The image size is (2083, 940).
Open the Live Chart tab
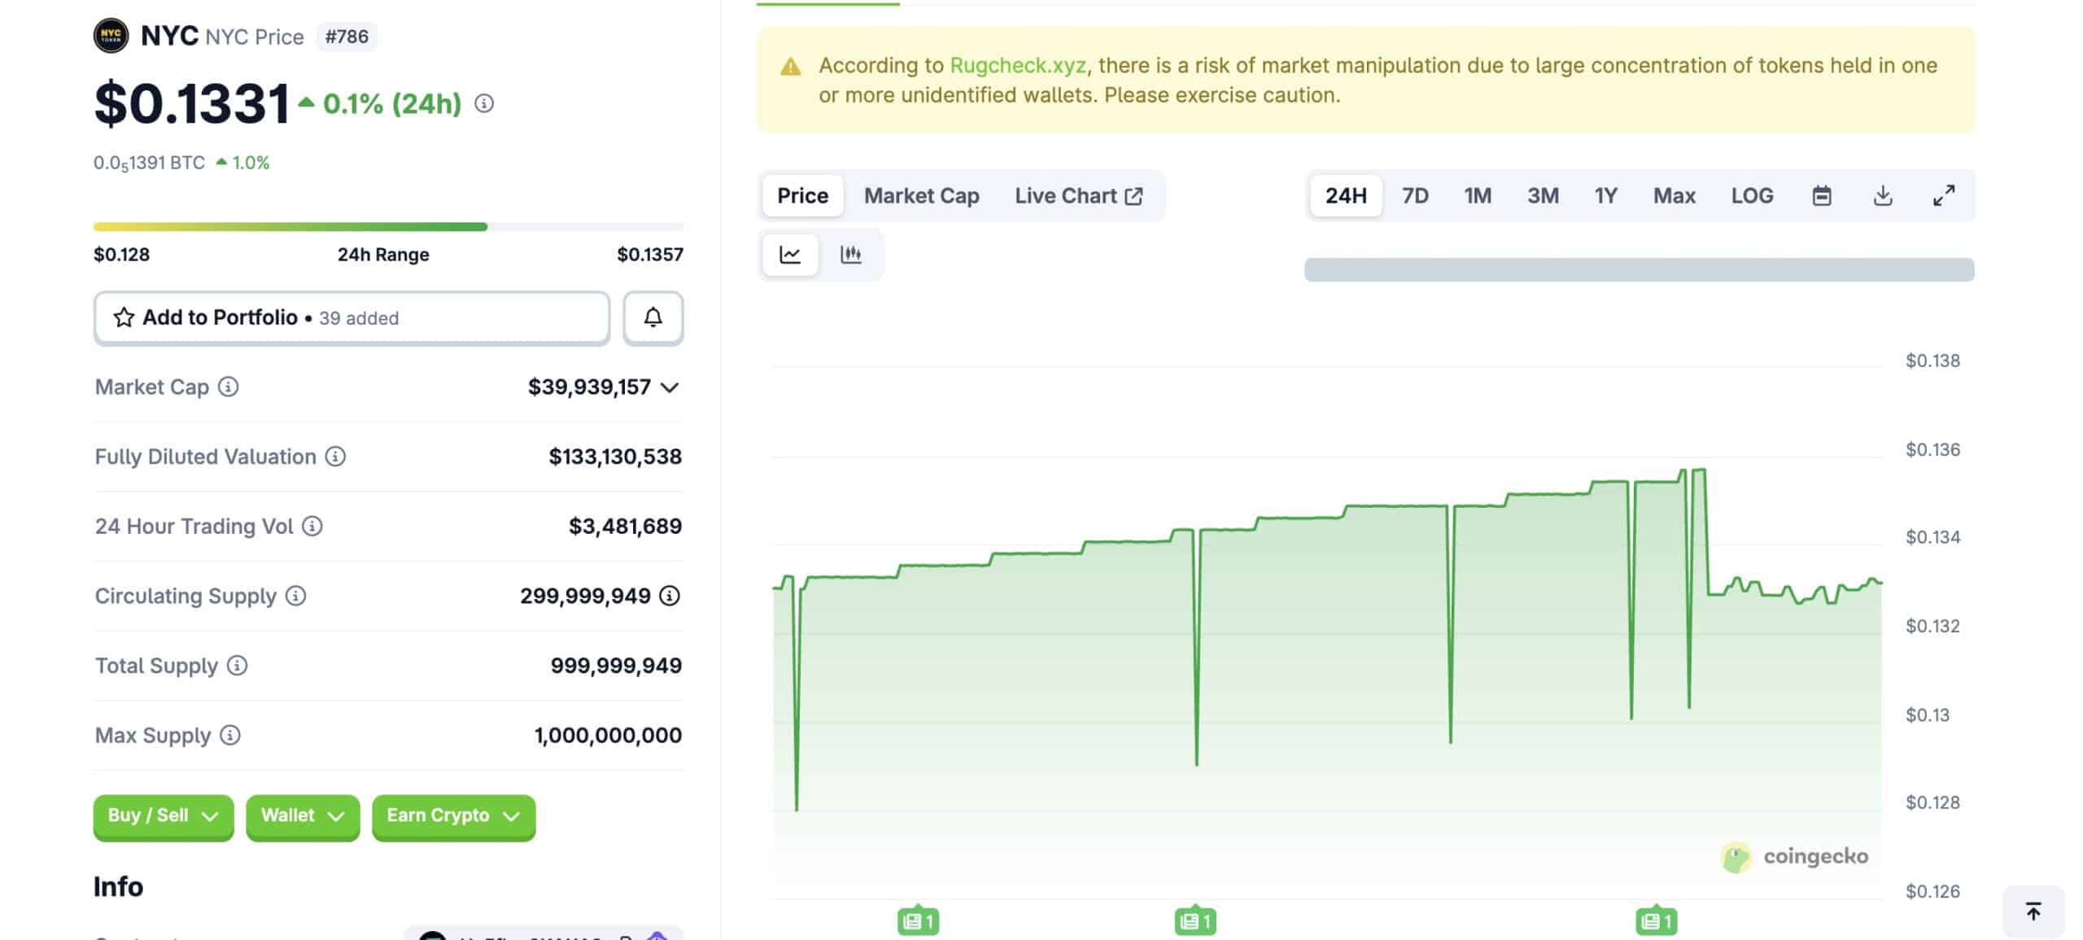1078,195
